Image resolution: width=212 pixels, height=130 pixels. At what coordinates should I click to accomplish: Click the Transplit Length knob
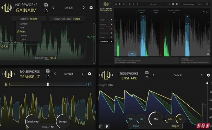[63, 121]
